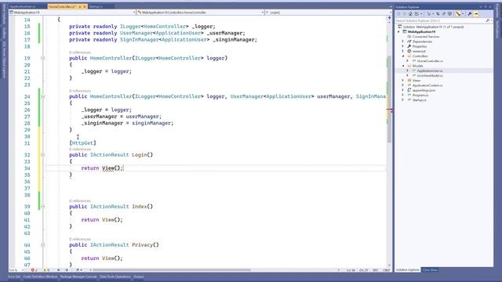Expand the Dependencies node

click(x=403, y=42)
